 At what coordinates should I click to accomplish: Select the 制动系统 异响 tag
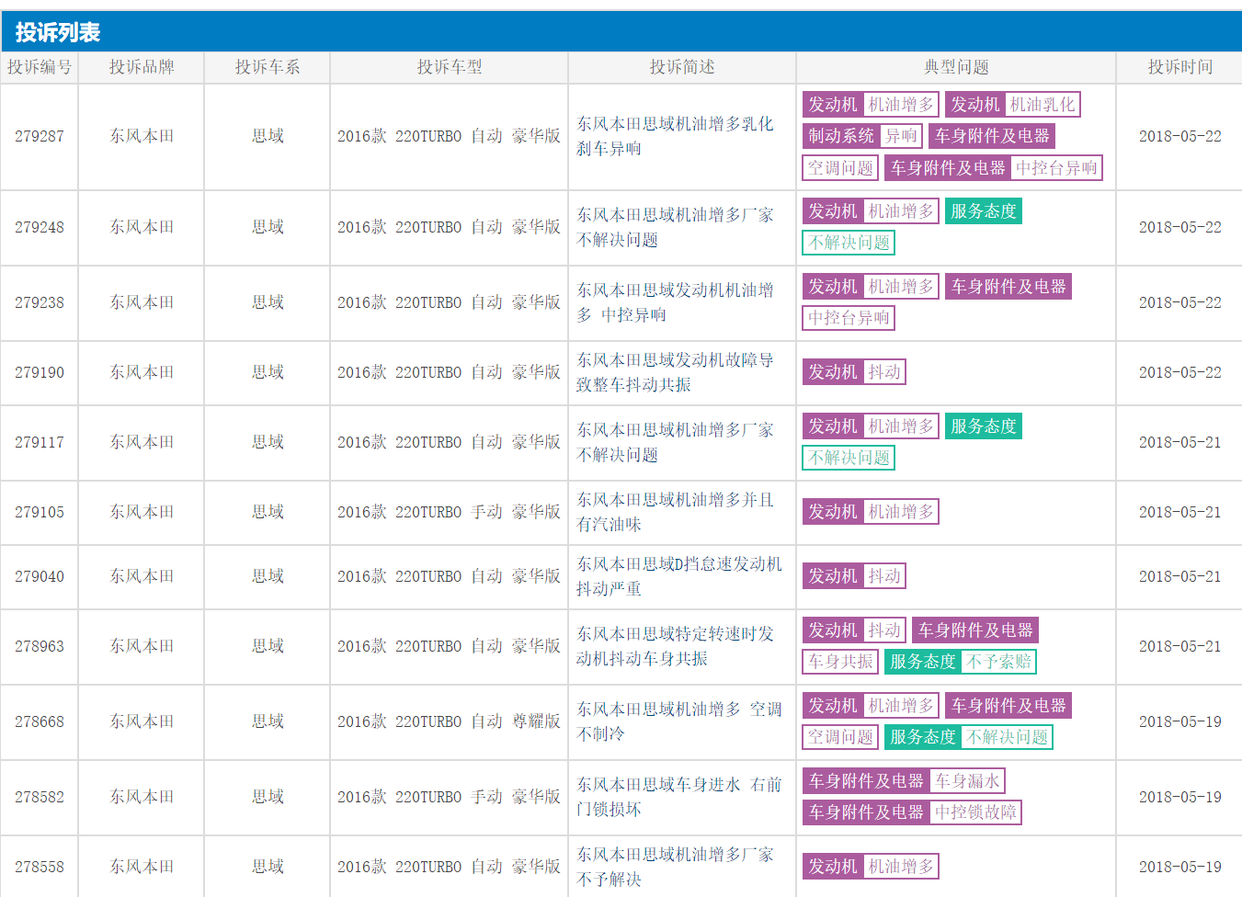862,136
